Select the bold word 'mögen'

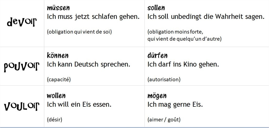pos(157,96)
